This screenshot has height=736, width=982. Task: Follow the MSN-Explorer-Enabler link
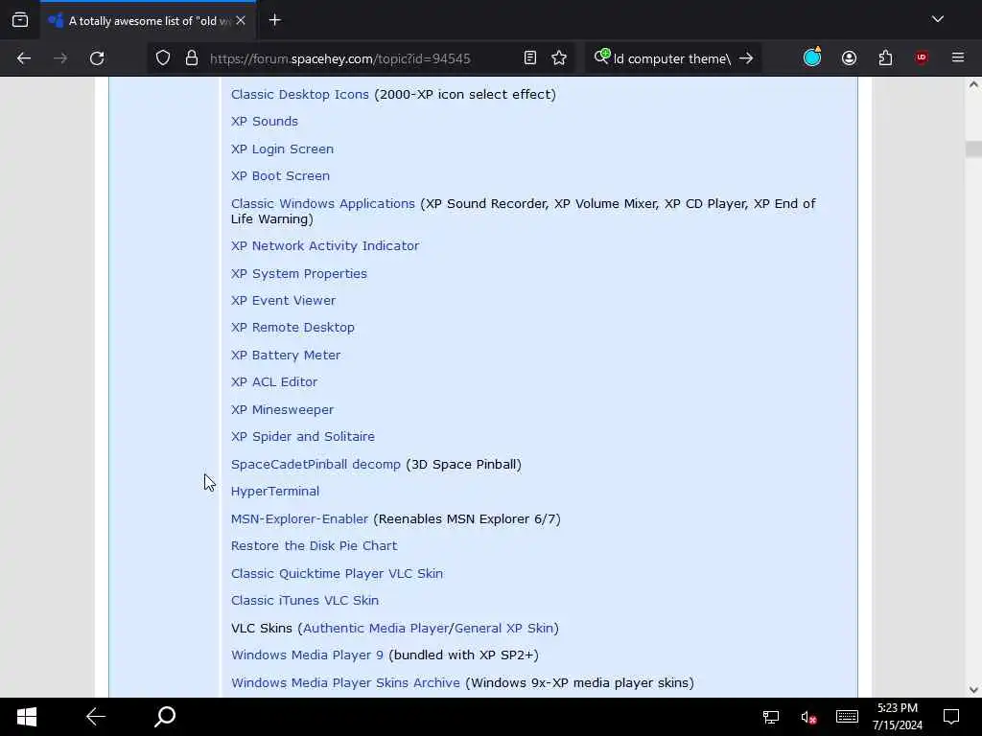coord(299,518)
